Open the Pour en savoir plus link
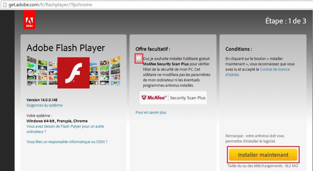Screen dimensions: 313x171 [151, 112]
